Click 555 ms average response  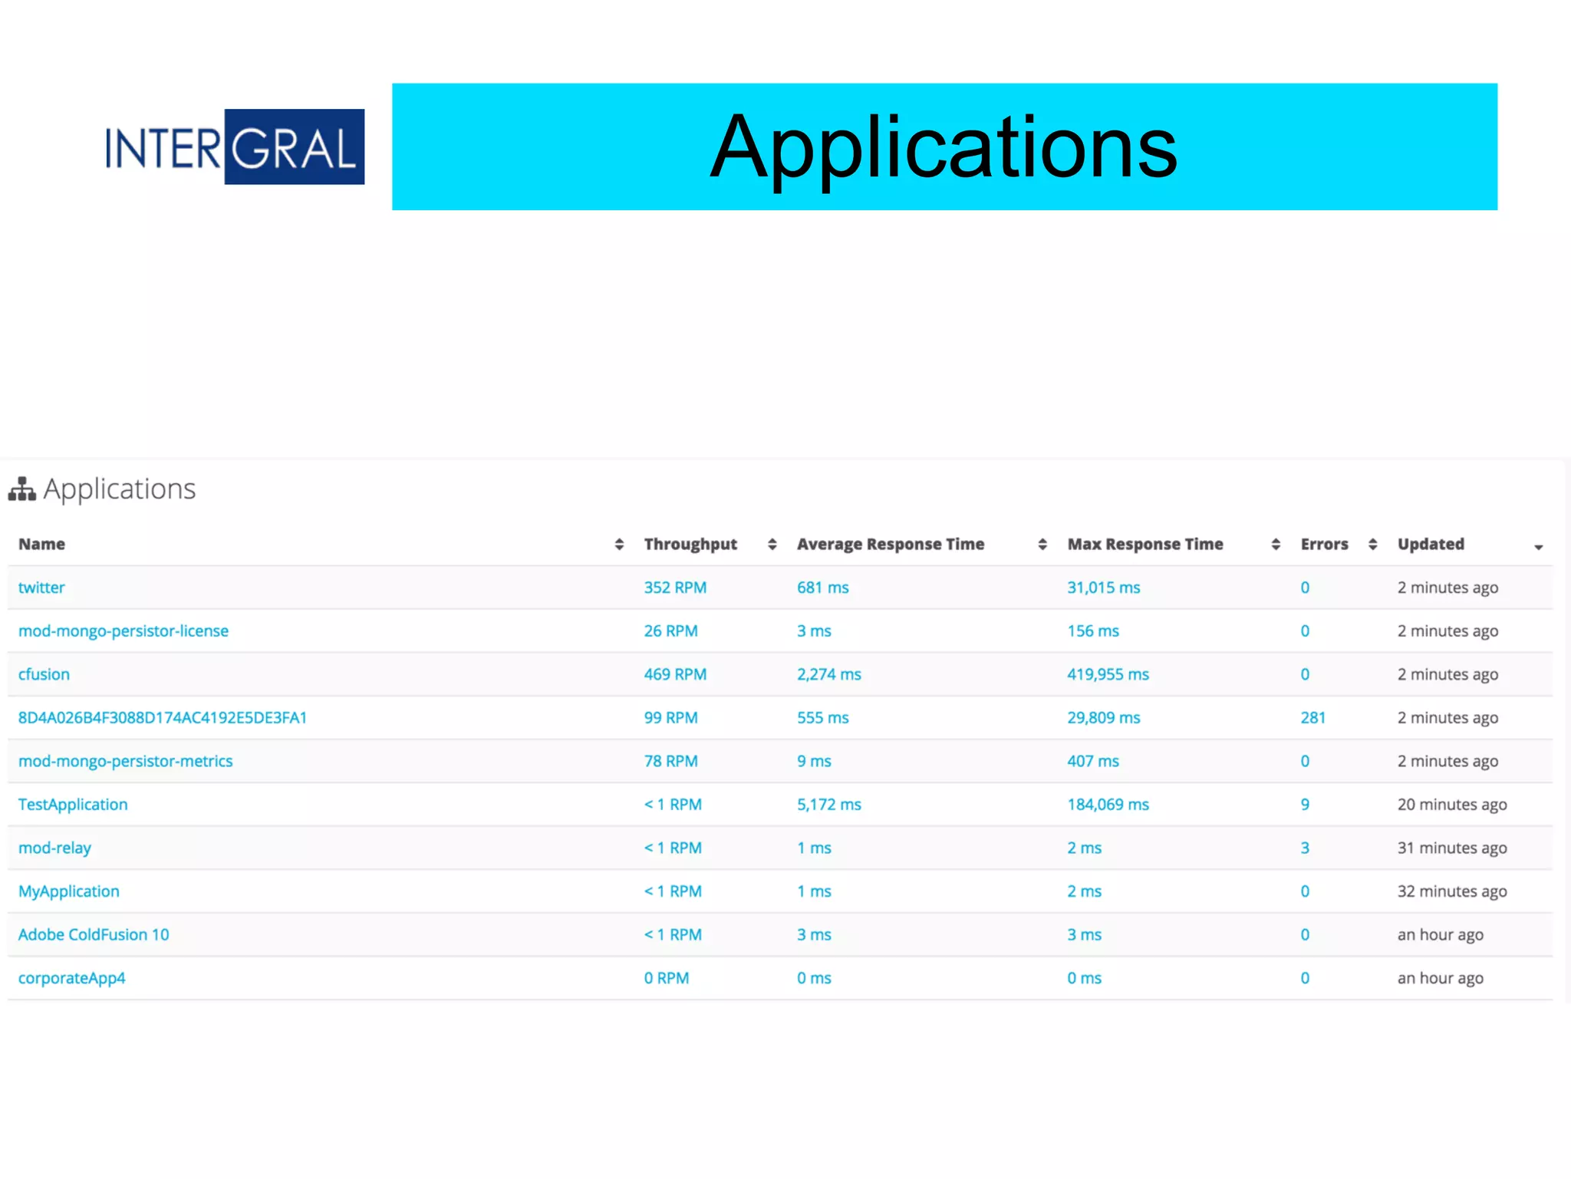pos(822,718)
